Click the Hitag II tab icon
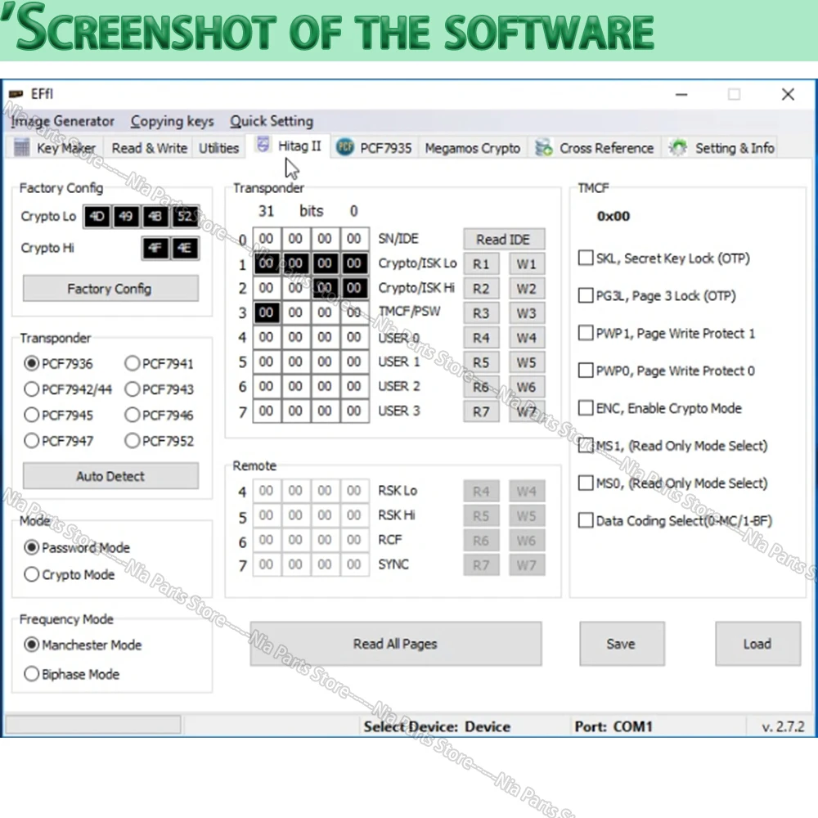818x818 pixels. tap(263, 146)
